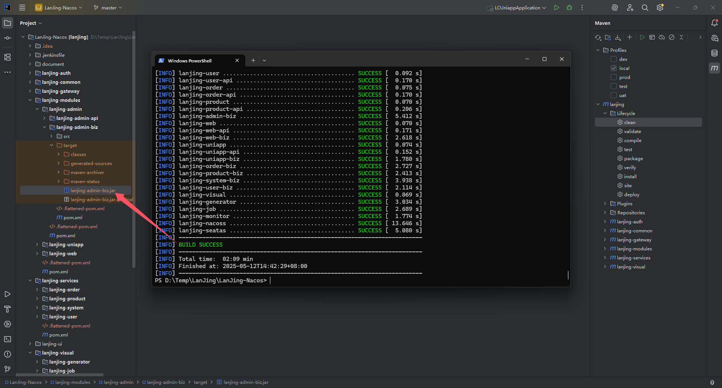Image resolution: width=722 pixels, height=388 pixels.
Task: Enable the prod Maven profile
Action: [614, 77]
